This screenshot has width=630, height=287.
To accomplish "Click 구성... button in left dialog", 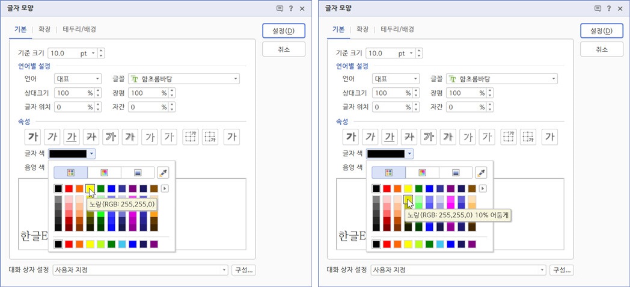I will (243, 270).
